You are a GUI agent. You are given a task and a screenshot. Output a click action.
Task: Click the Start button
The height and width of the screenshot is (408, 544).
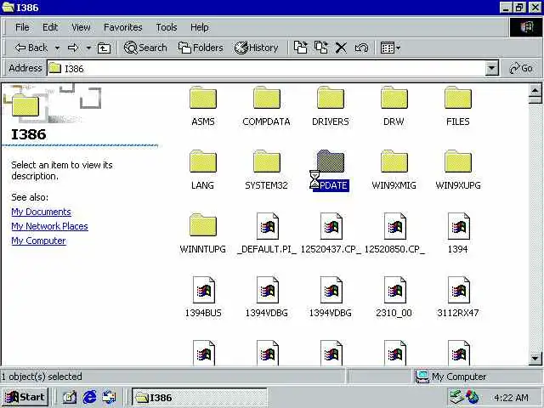point(25,397)
